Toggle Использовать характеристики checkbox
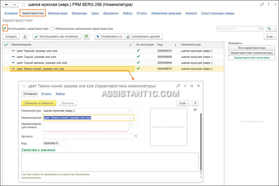This screenshot has height=186, width=279. [4, 29]
